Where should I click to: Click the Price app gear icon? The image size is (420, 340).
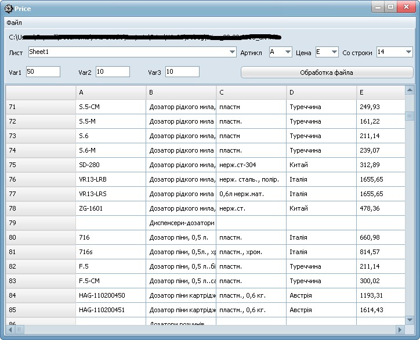coord(8,9)
